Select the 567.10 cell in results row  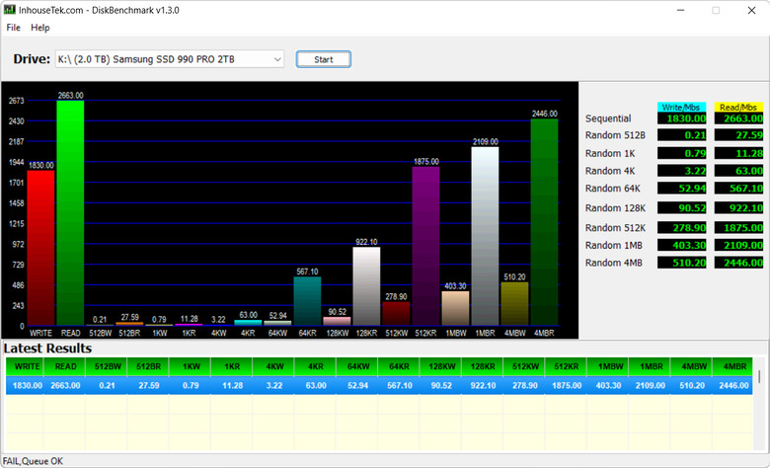400,385
